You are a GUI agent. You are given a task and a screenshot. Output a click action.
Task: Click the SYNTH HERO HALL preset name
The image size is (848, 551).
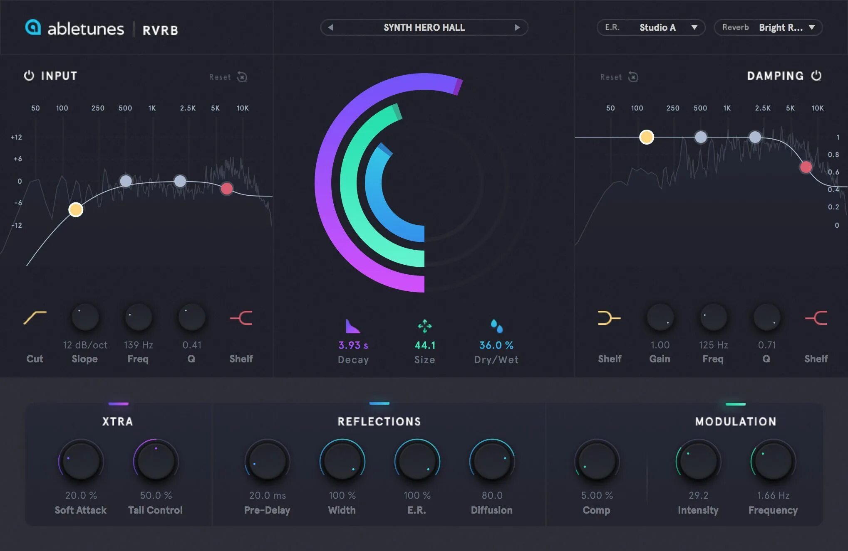click(424, 27)
